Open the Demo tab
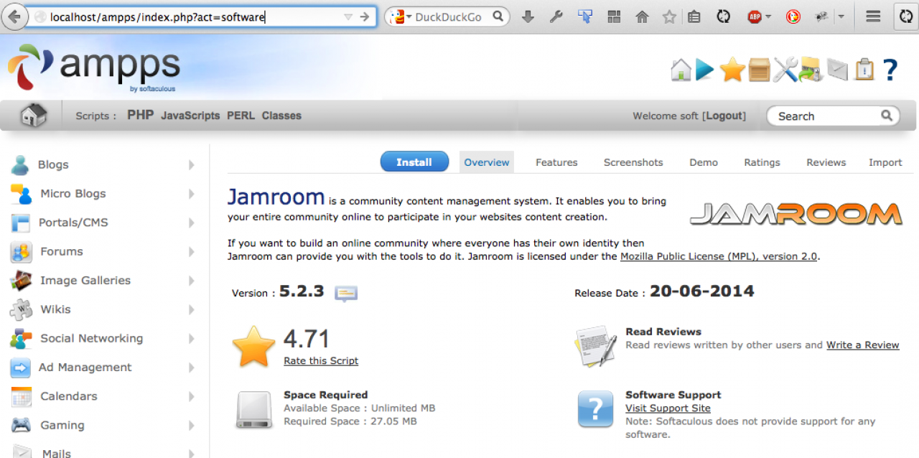Screen dimensions: 919x458 [x=704, y=162]
